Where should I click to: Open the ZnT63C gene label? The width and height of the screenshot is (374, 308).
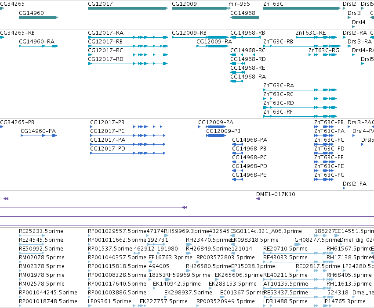[273, 4]
